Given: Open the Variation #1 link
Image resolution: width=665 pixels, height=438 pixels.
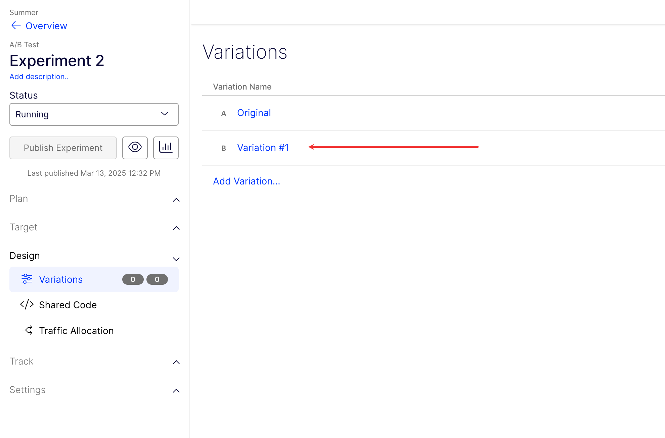Looking at the screenshot, I should click(x=263, y=148).
